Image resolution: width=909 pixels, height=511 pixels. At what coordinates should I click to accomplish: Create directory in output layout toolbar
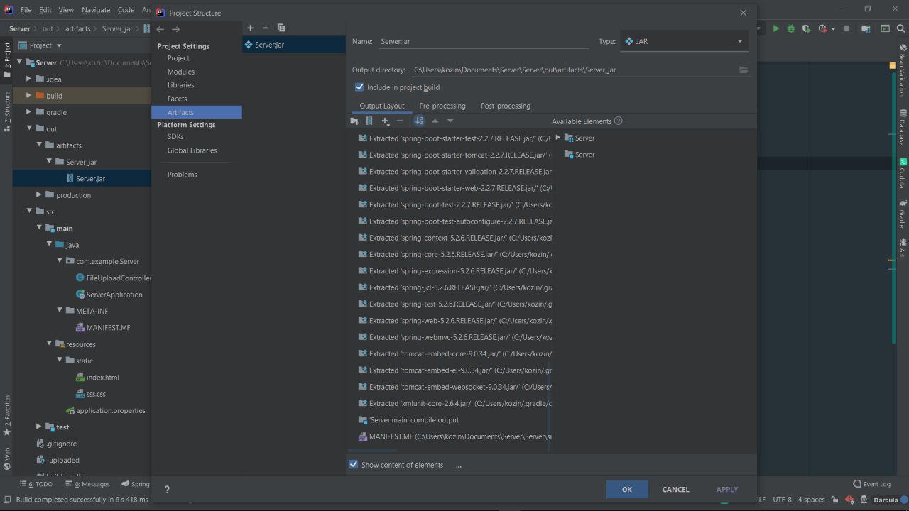[354, 121]
